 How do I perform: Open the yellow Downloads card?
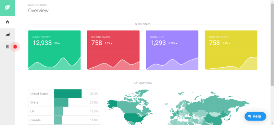point(231,50)
